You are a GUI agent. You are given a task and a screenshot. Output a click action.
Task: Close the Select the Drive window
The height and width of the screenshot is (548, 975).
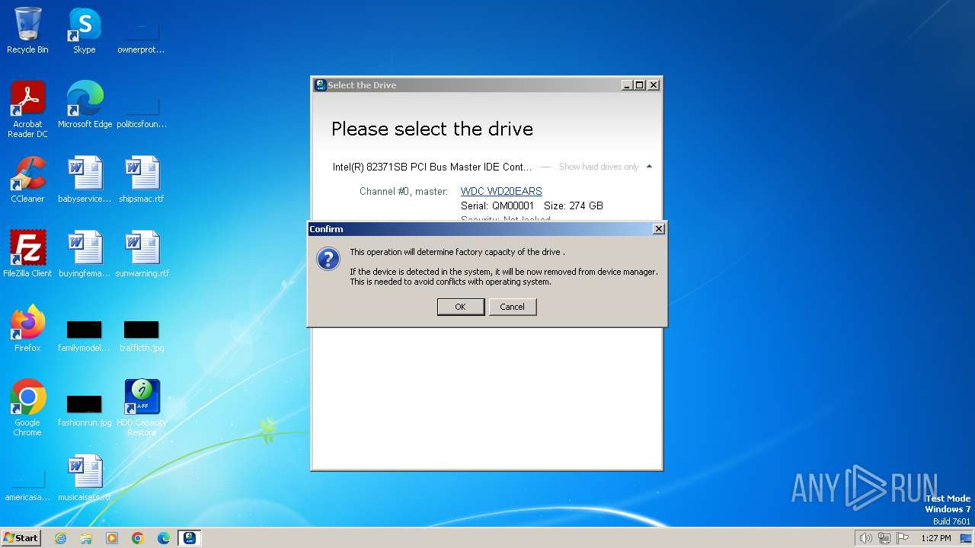654,85
